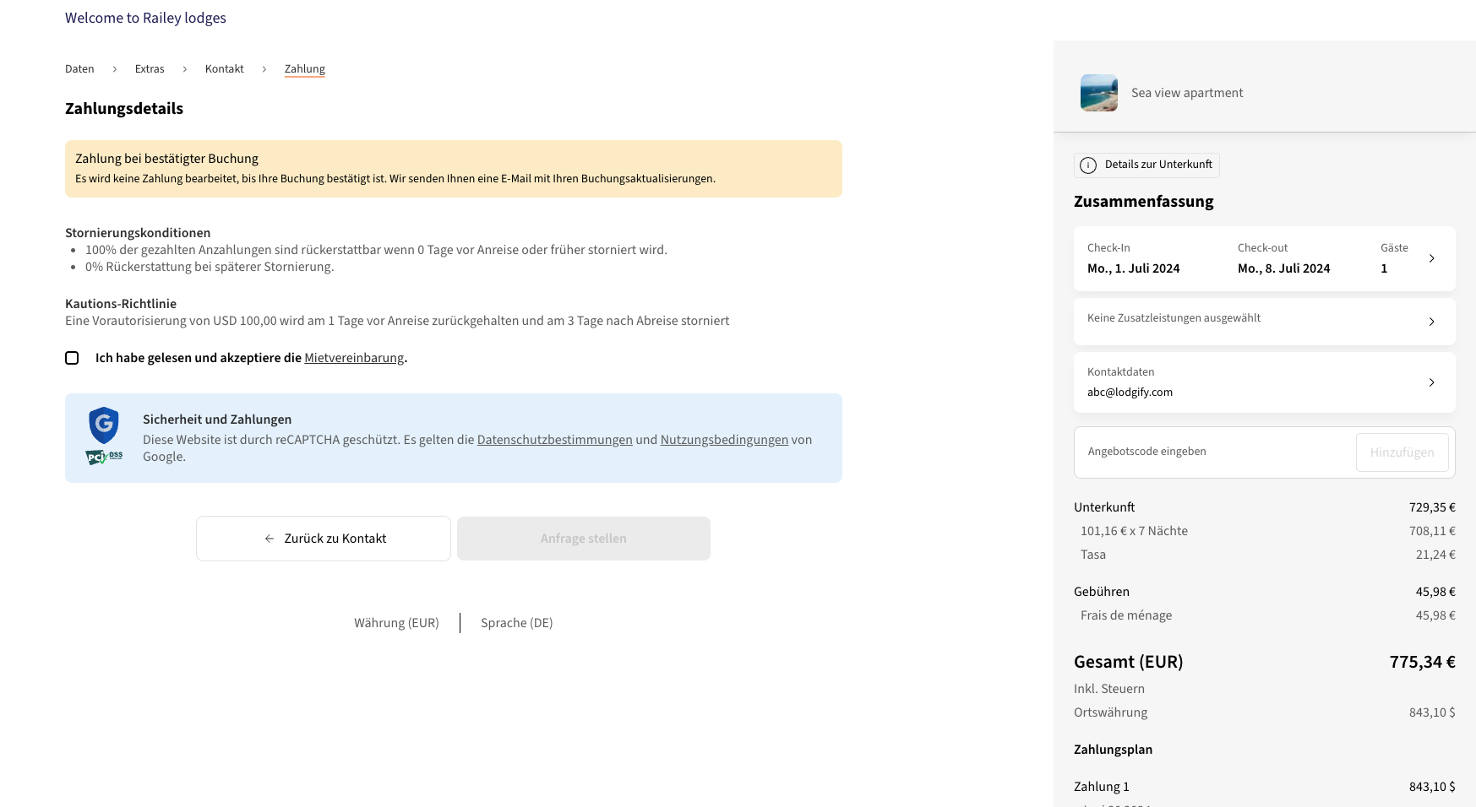Click the Gebühren 45,98 € amount
Screen dimensions: 1476x807
pyautogui.click(x=1435, y=592)
